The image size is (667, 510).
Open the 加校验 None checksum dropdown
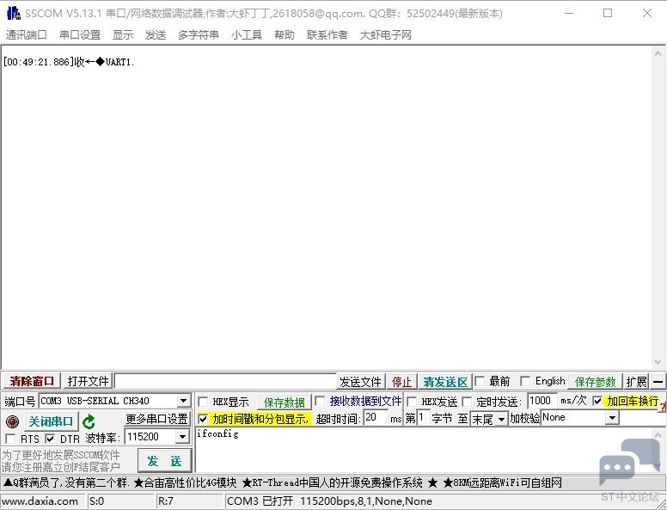(612, 418)
